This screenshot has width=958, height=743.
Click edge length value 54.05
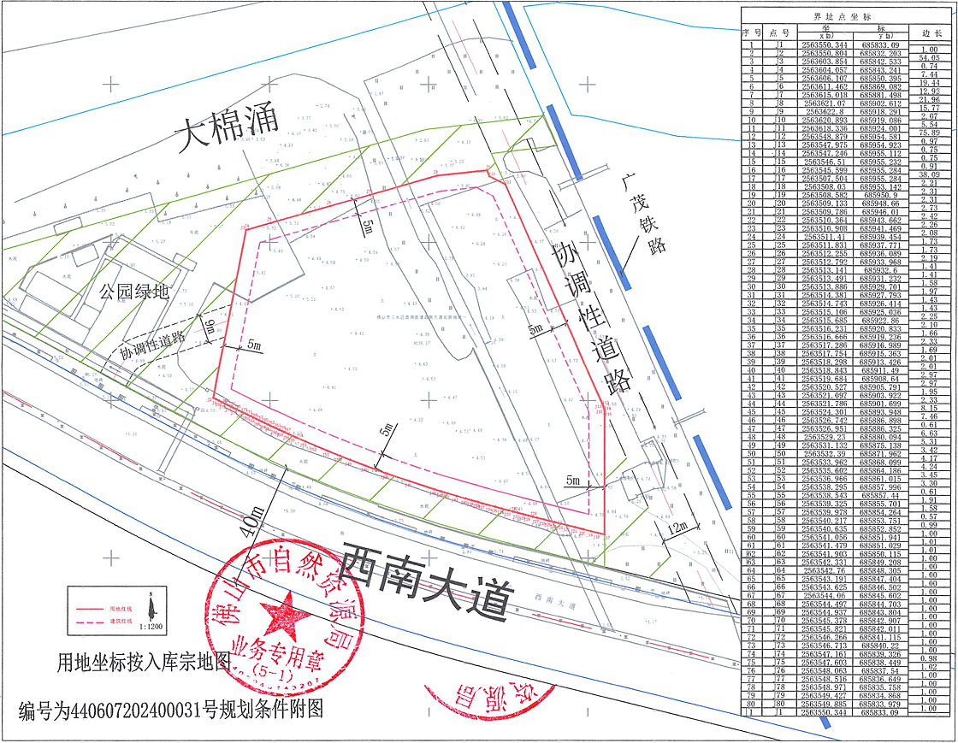coord(929,58)
